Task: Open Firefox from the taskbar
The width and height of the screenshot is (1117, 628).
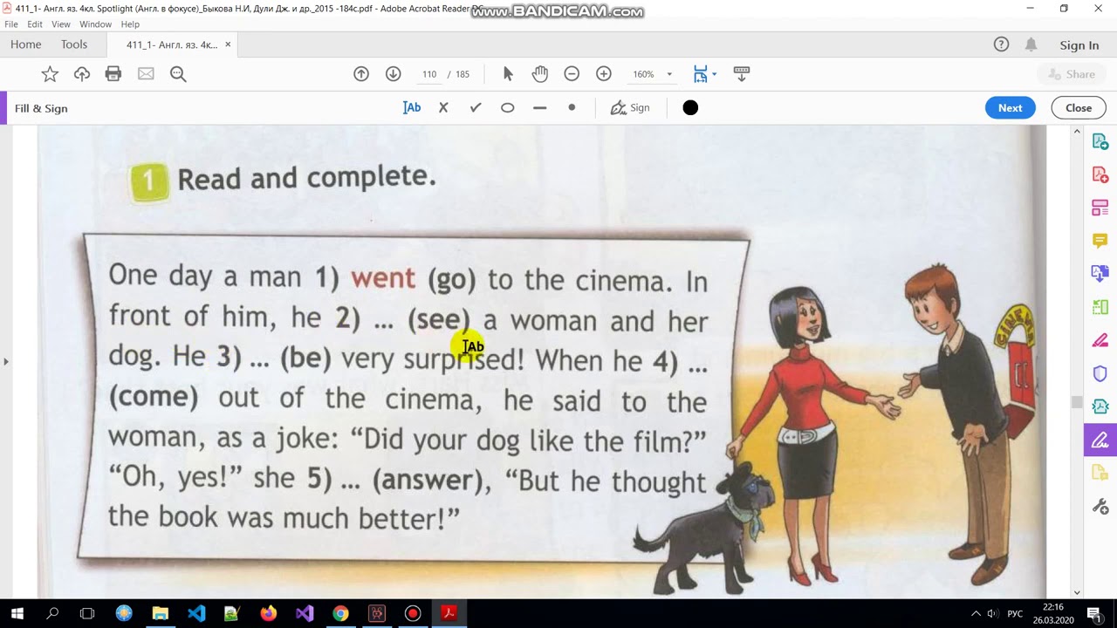Action: coord(268,613)
